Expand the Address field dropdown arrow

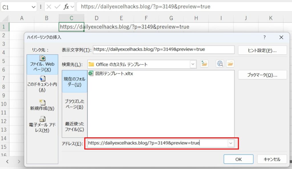pos(230,143)
